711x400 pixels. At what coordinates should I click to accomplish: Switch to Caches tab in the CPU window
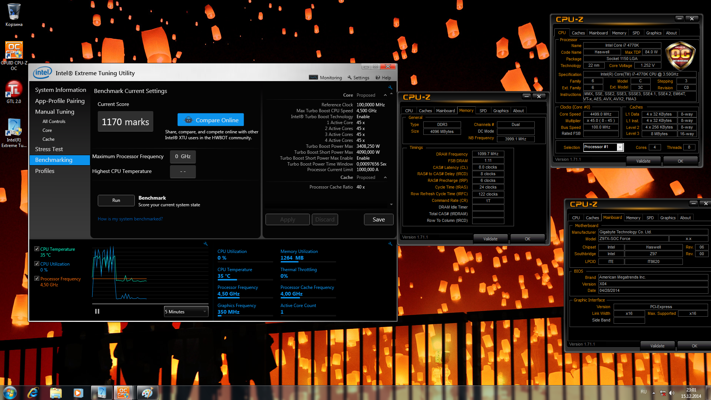click(x=578, y=33)
